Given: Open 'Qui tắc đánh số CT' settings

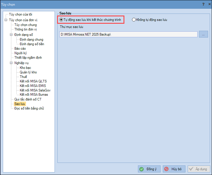Looking at the screenshot, I should (28, 99).
